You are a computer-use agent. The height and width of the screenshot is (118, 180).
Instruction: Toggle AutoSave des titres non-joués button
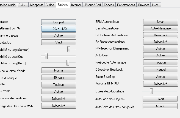point(160,106)
